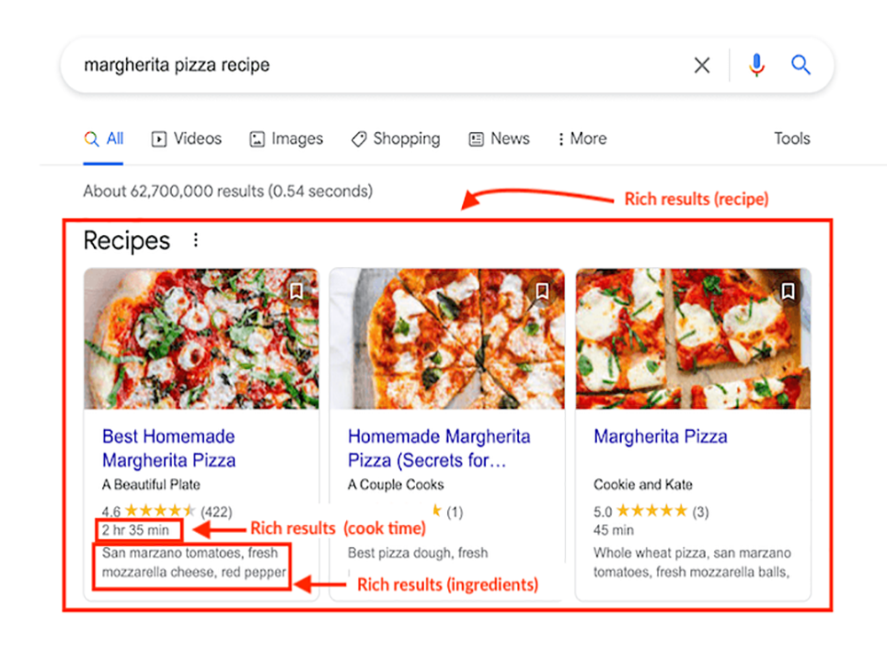Click the blue magnifying glass search icon

[800, 64]
